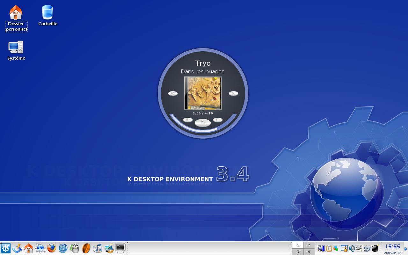The image size is (408, 255).
Task: Launch the penguin instant messenger
Action: click(x=75, y=248)
